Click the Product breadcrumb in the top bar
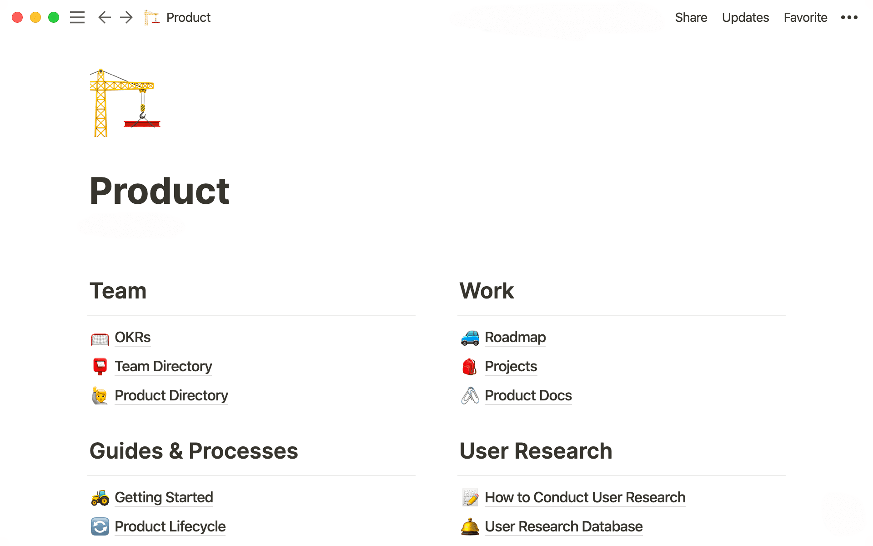 click(188, 17)
